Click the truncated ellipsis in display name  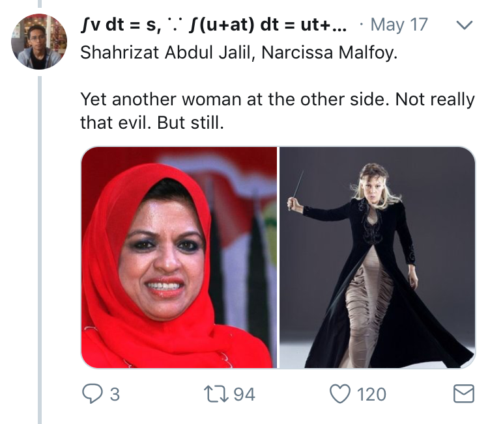click(x=345, y=26)
